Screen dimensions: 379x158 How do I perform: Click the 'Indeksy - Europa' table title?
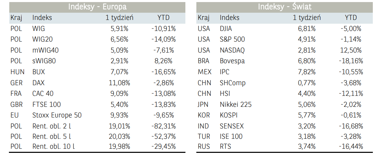tap(97, 7)
